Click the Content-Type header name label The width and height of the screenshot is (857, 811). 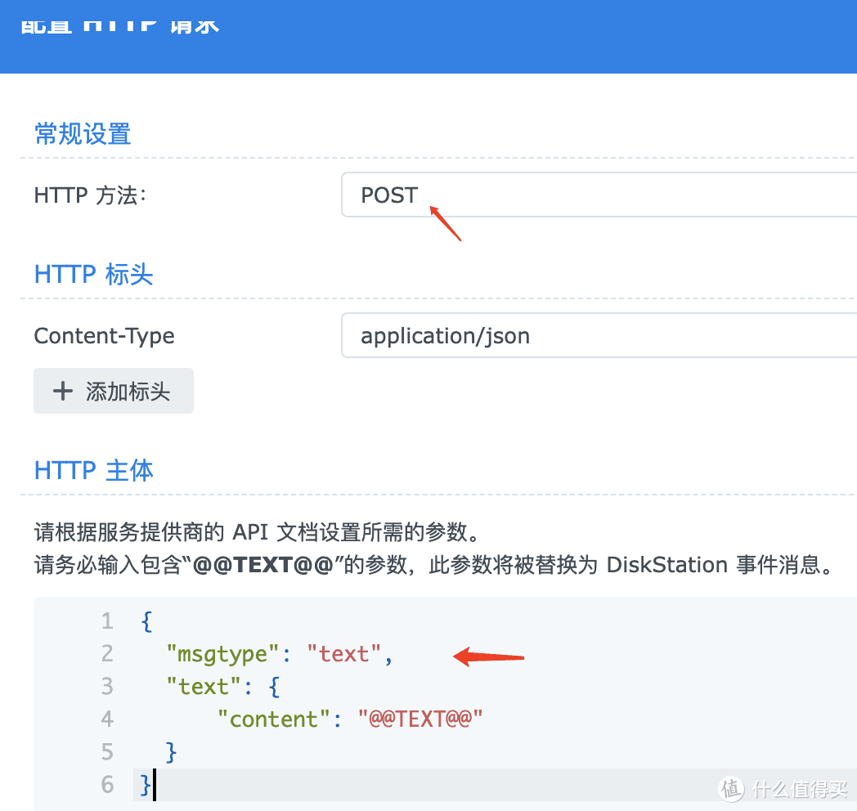pos(104,335)
